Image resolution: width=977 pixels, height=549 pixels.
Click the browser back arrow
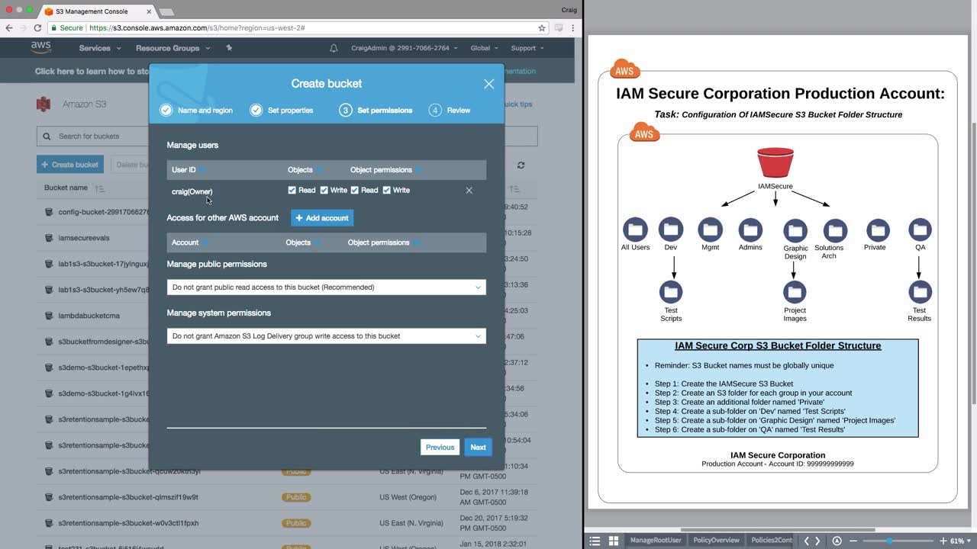pos(9,27)
